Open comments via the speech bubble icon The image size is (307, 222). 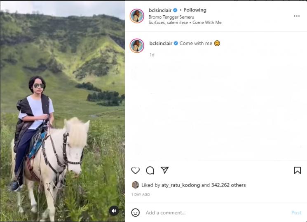[150, 170]
